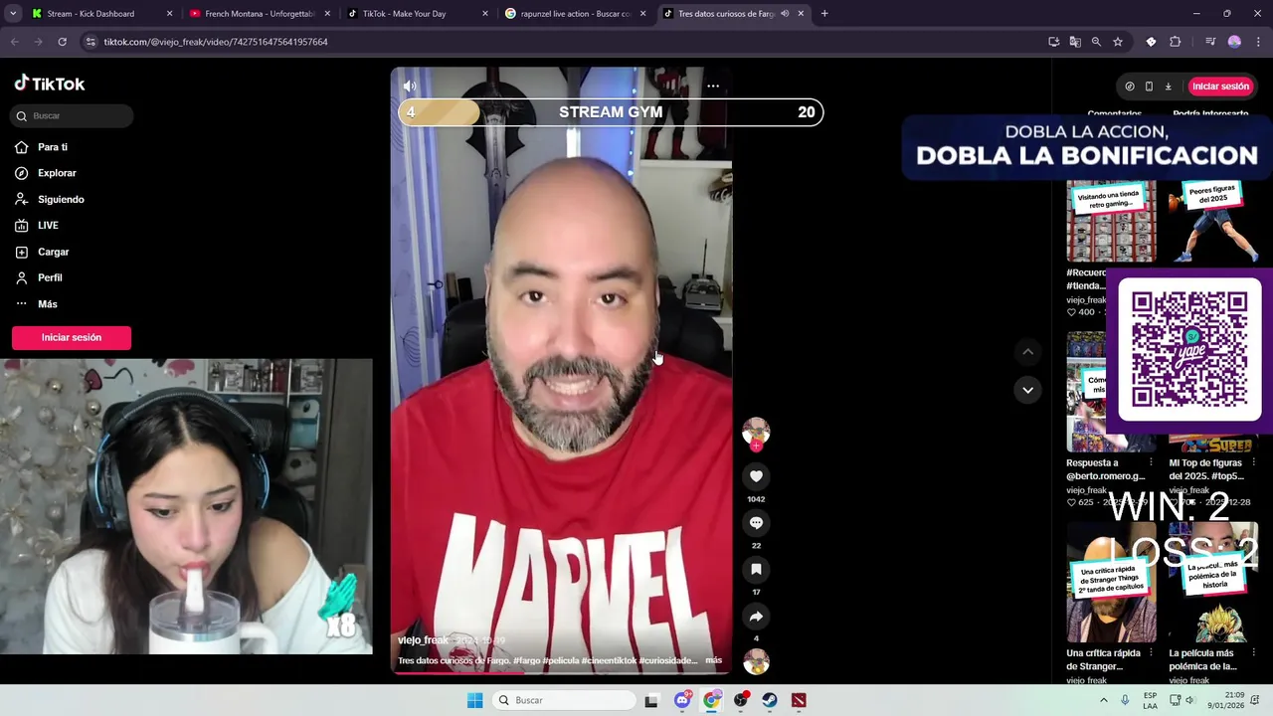Open LIVE in TikTok sidebar
This screenshot has width=1273, height=716.
(48, 226)
